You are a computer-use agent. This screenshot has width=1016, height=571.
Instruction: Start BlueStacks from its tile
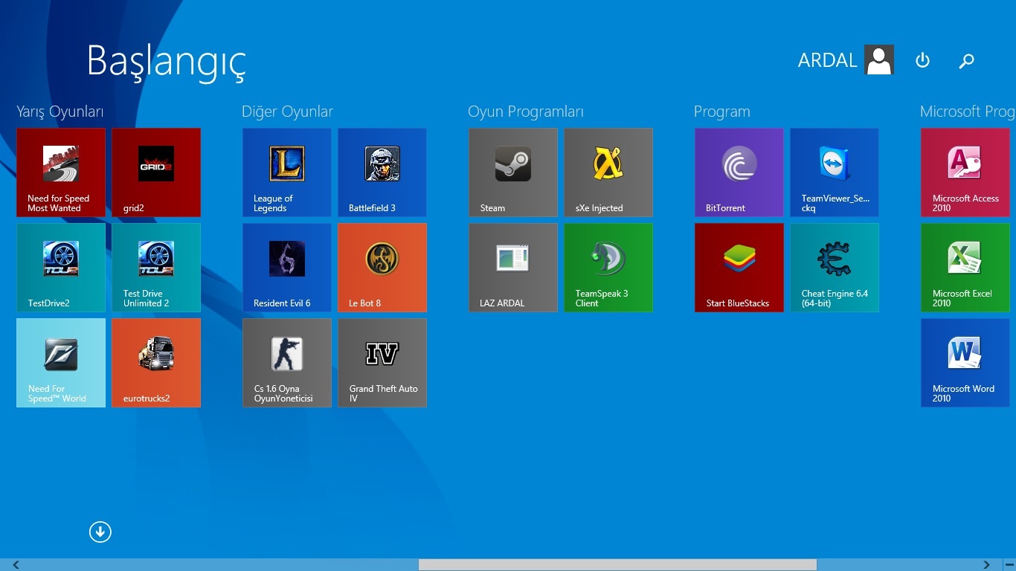[x=739, y=268]
